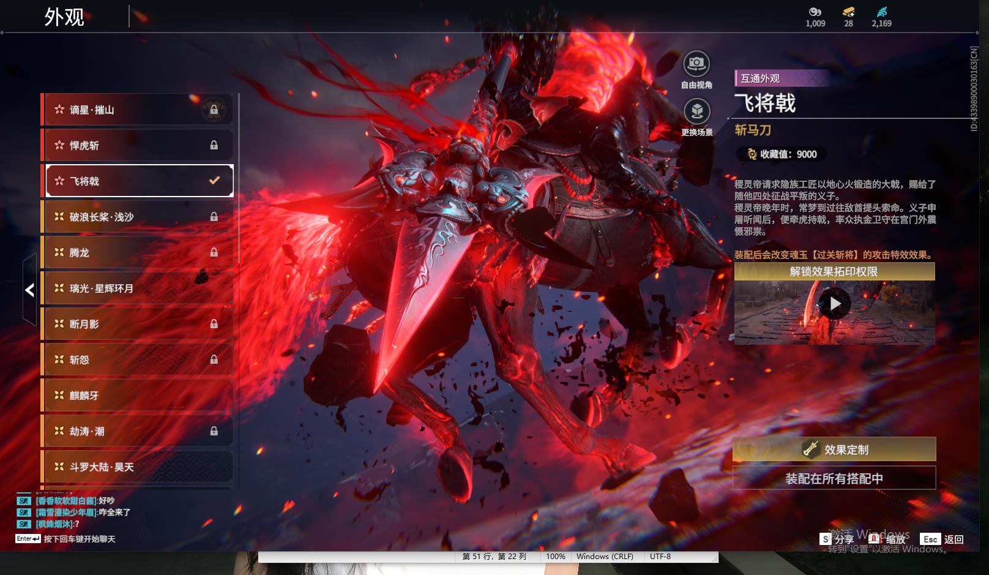
Task: Click the 分享 share button
Action: tap(837, 539)
